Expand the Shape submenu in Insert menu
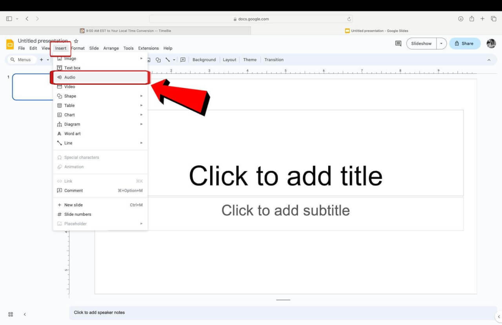This screenshot has height=325, width=502. (141, 96)
